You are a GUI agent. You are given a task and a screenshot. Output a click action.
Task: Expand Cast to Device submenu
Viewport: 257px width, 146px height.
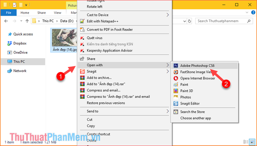[x=124, y=15]
